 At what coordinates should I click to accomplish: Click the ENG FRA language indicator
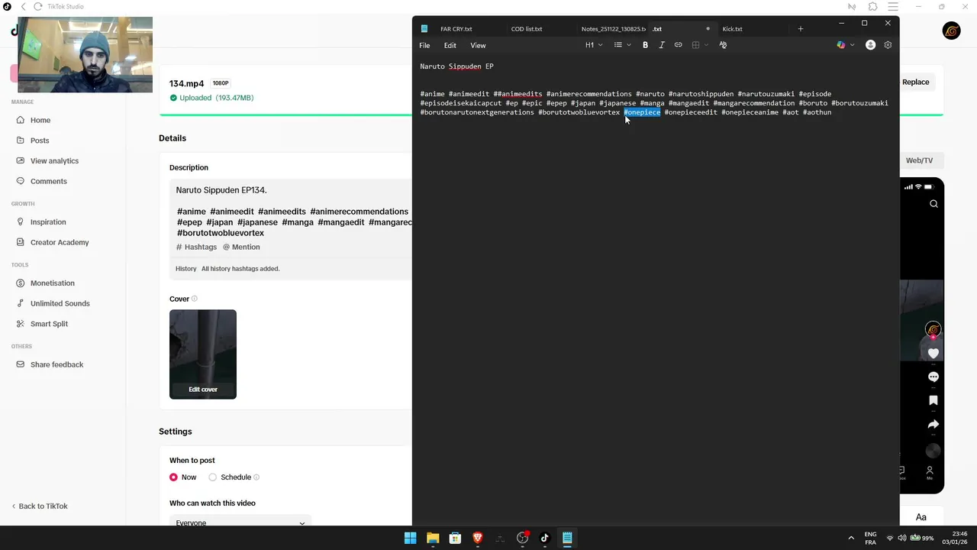pos(870,538)
